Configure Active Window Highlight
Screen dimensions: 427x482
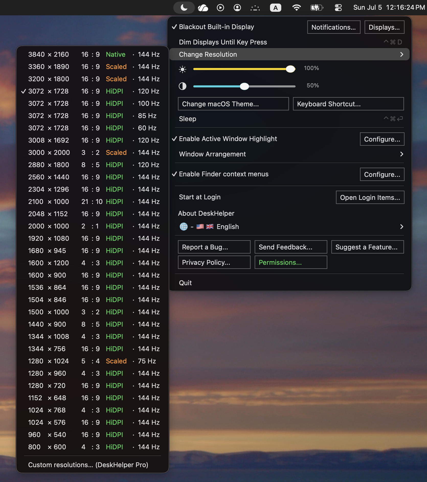click(x=382, y=139)
